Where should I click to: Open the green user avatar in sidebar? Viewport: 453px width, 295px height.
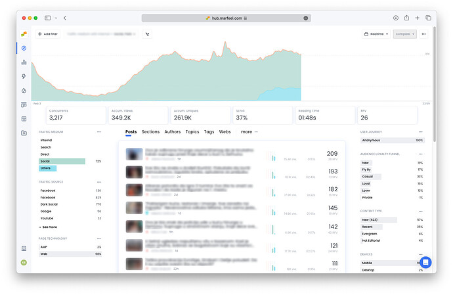(x=24, y=263)
